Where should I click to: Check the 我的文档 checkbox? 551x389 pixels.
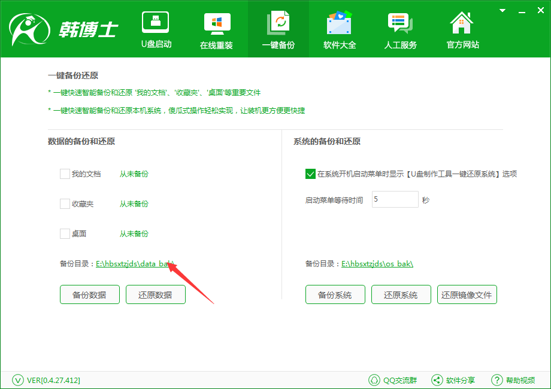(x=65, y=174)
